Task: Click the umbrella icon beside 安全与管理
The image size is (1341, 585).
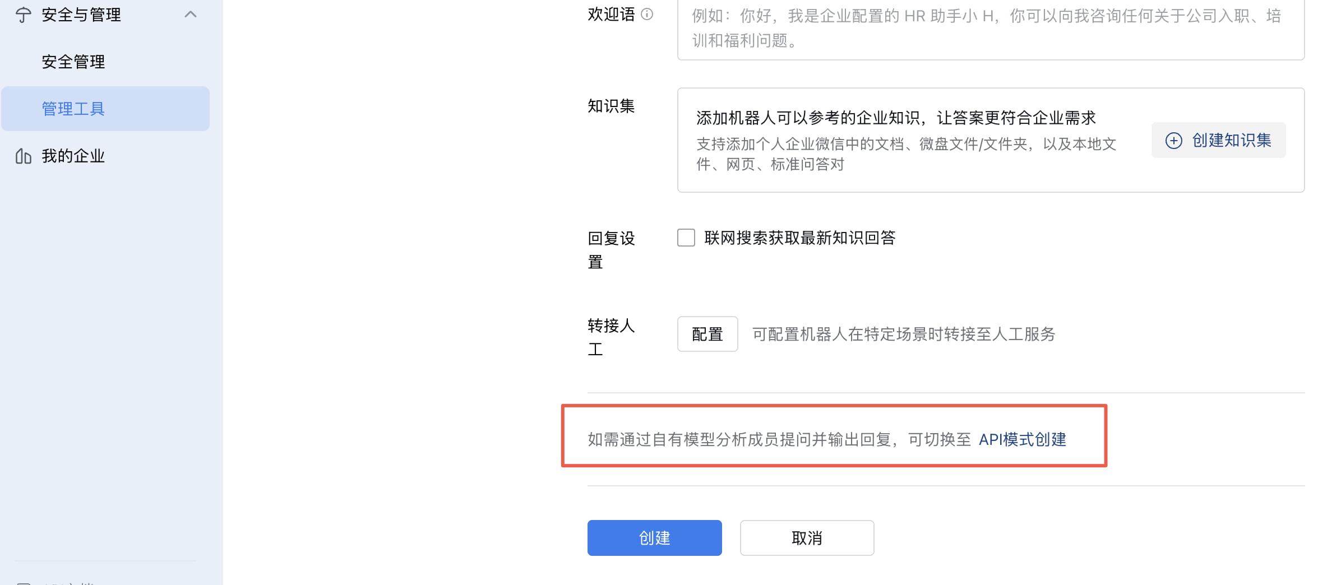Action: pyautogui.click(x=23, y=15)
